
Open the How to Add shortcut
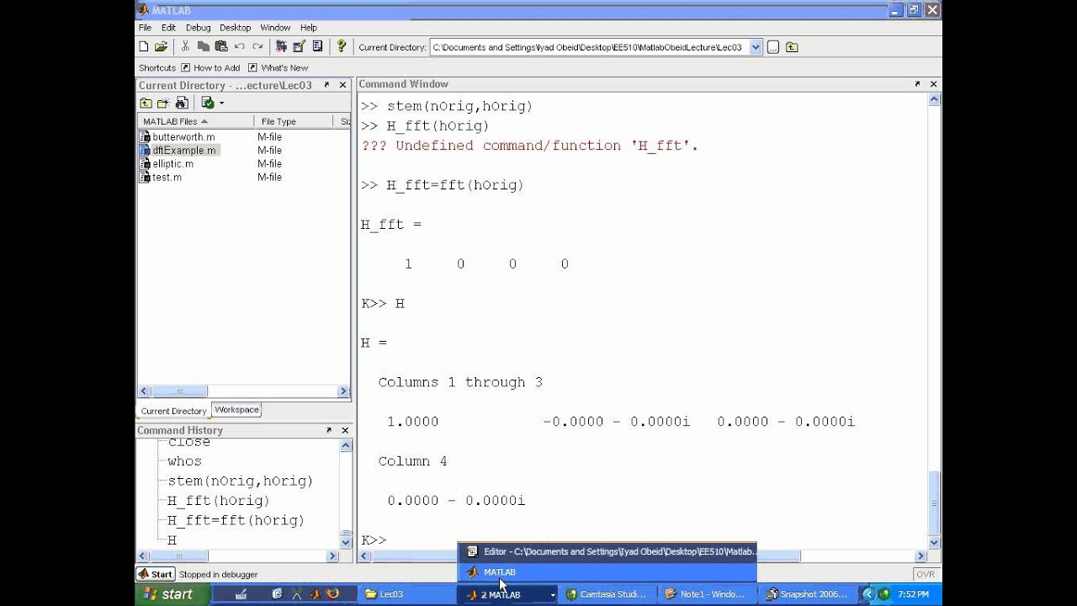click(210, 67)
